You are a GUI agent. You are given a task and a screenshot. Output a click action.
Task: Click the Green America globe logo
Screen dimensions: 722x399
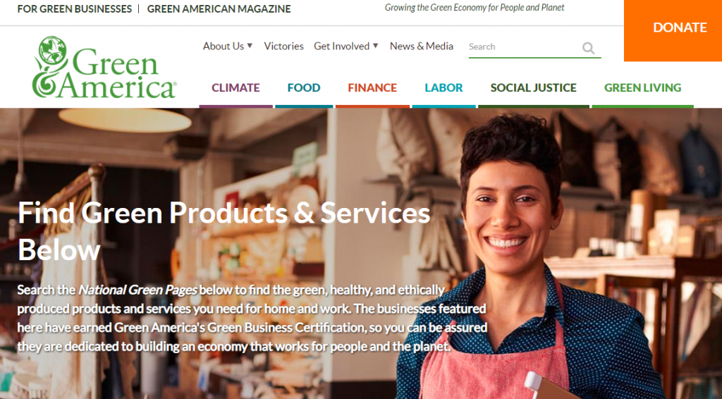coord(52,50)
